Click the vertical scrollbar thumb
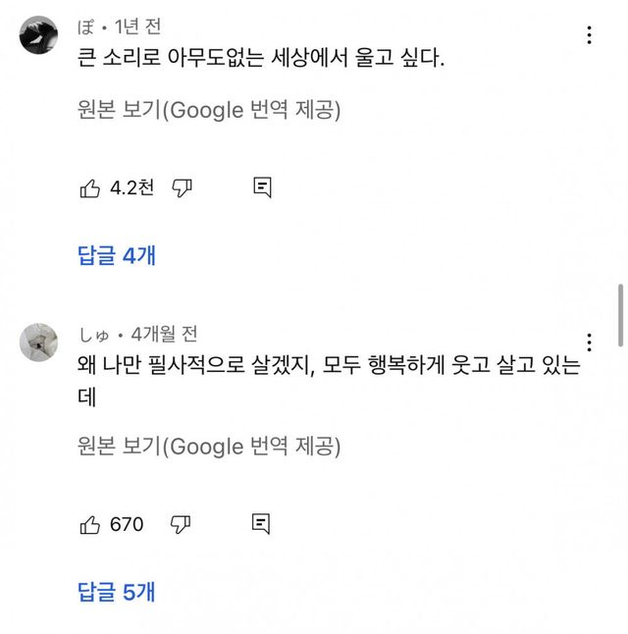This screenshot has width=628, height=634. 621,314
